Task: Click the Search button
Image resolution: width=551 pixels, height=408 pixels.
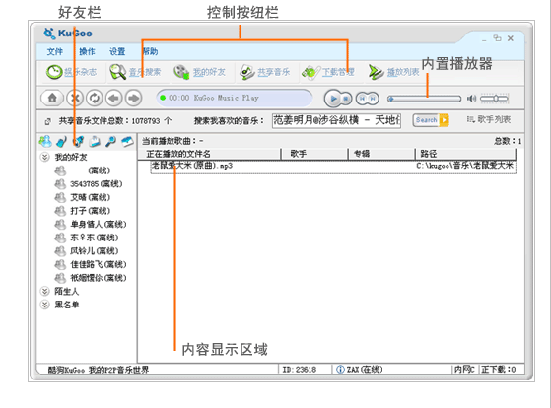Action: [x=431, y=120]
